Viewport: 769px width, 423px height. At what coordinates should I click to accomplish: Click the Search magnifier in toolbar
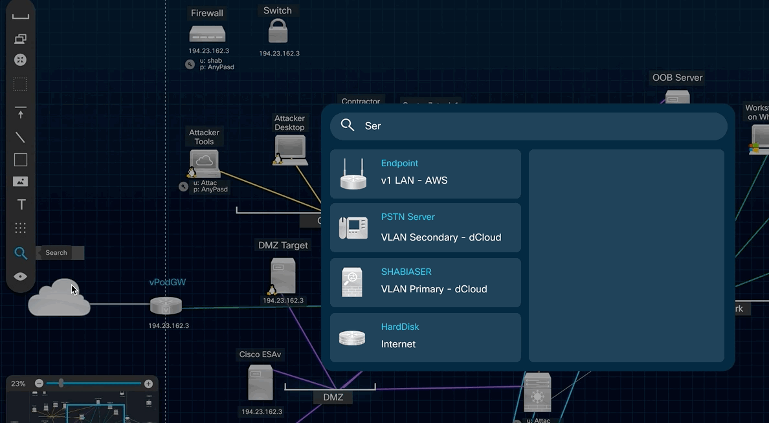click(20, 253)
